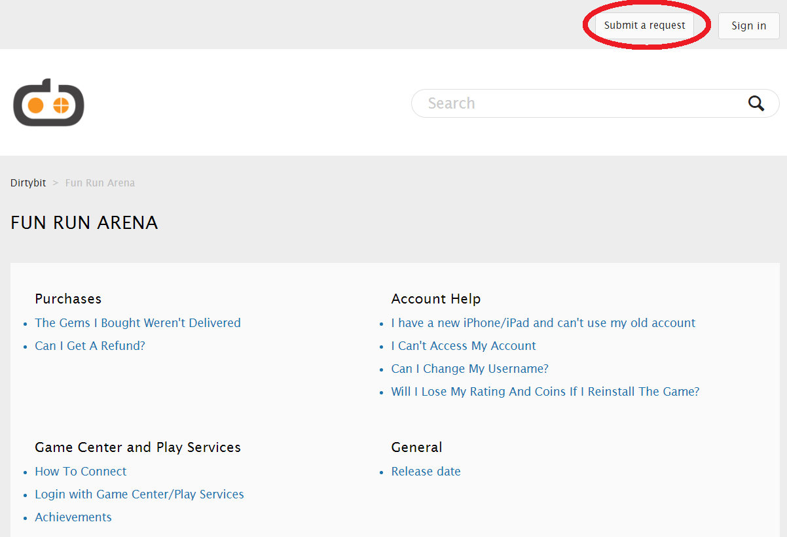Open the General section heading
Screen dimensions: 787x537
click(x=416, y=447)
